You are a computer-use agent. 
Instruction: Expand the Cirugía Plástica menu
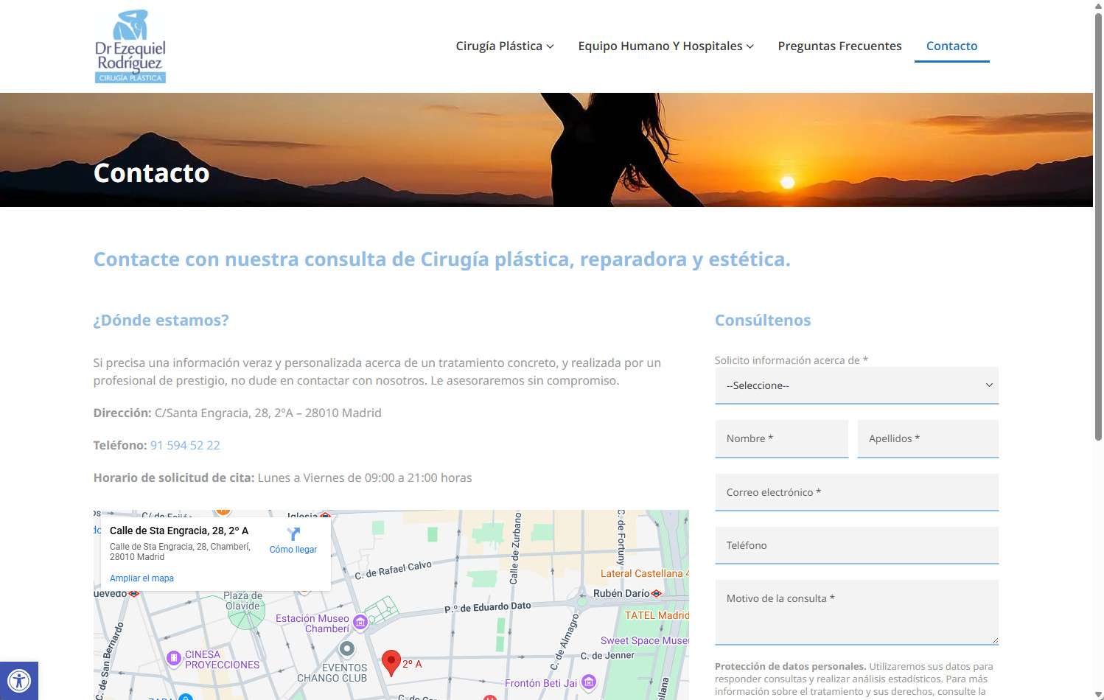pyautogui.click(x=504, y=46)
